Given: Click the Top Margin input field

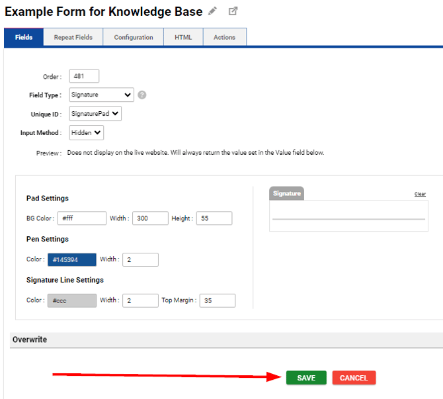Looking at the screenshot, I should coord(217,301).
